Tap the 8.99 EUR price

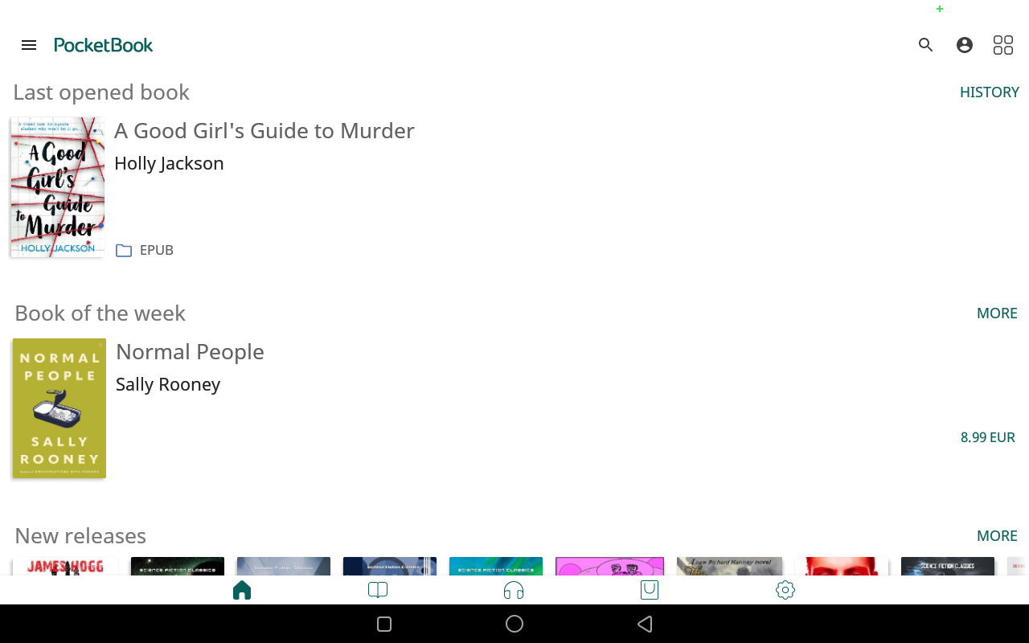987,437
